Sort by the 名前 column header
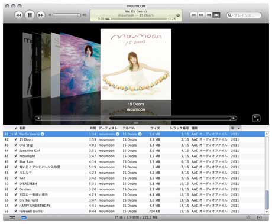The height and width of the screenshot is (224, 272). tap(22, 128)
